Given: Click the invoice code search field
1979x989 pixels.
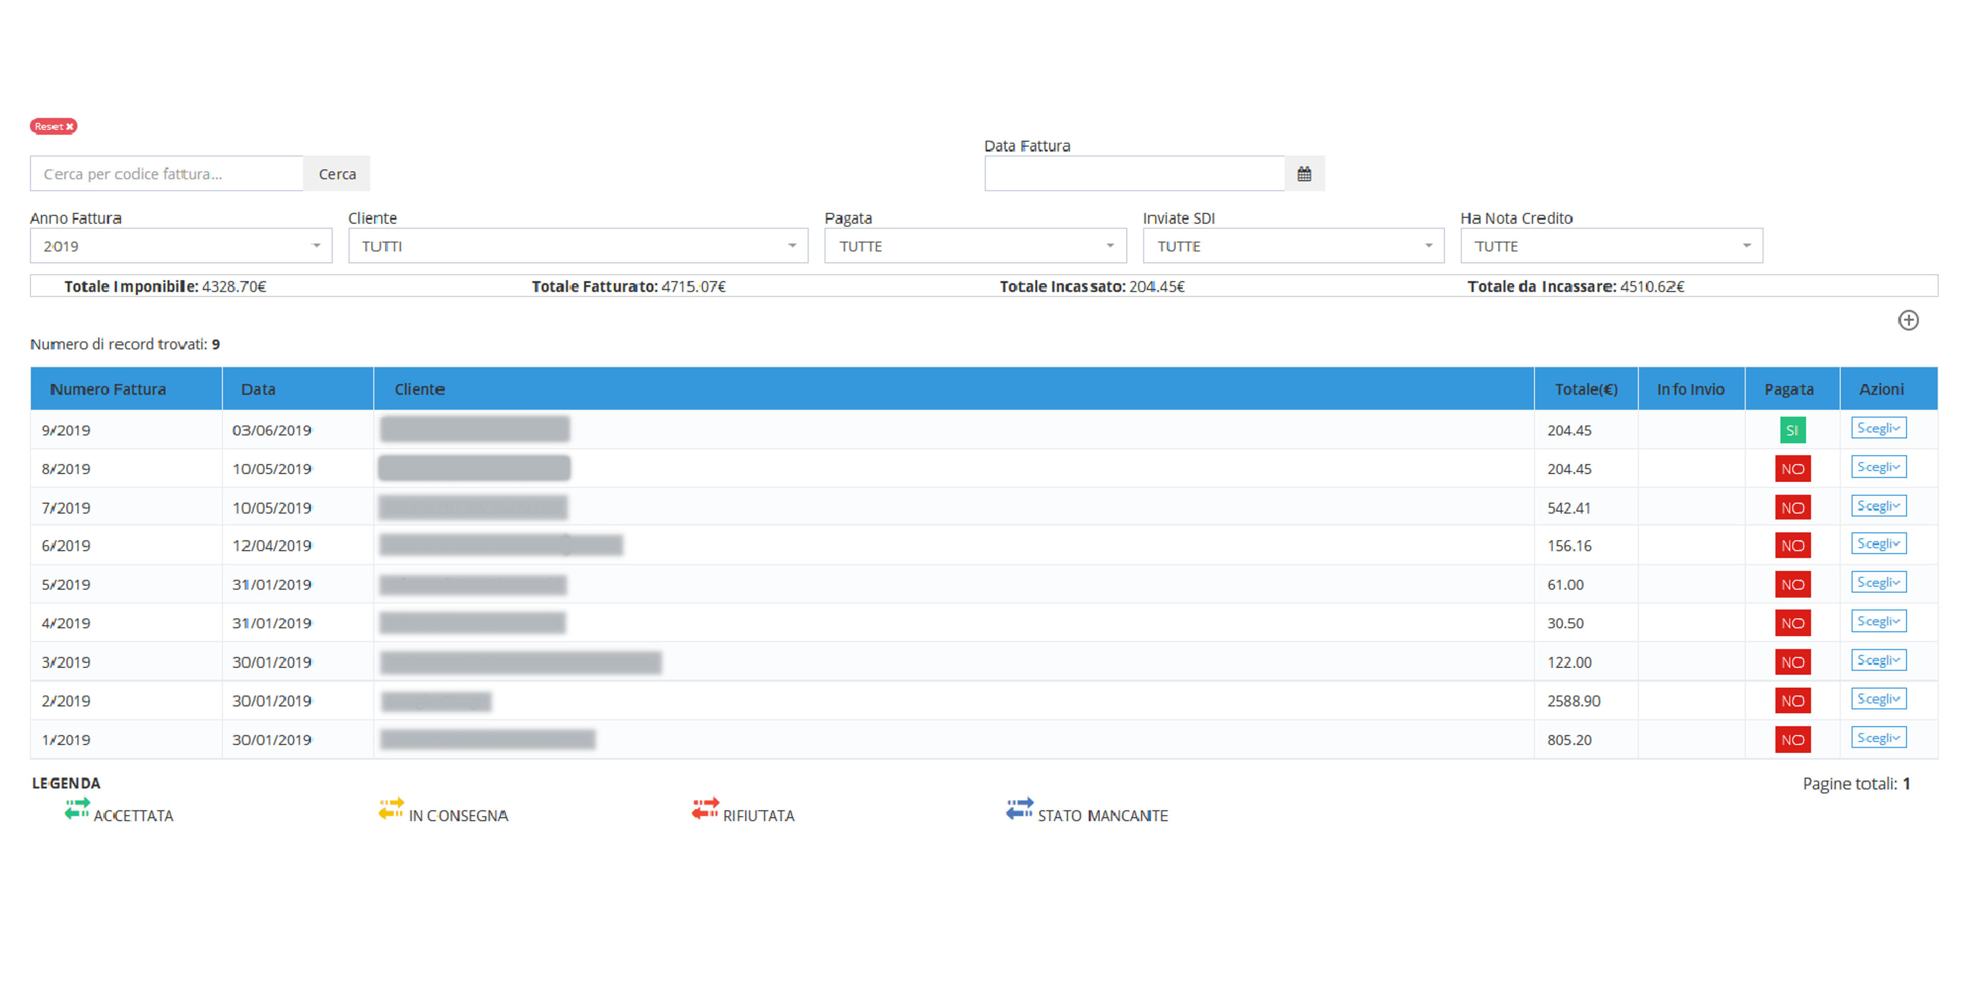Looking at the screenshot, I should tap(166, 174).
